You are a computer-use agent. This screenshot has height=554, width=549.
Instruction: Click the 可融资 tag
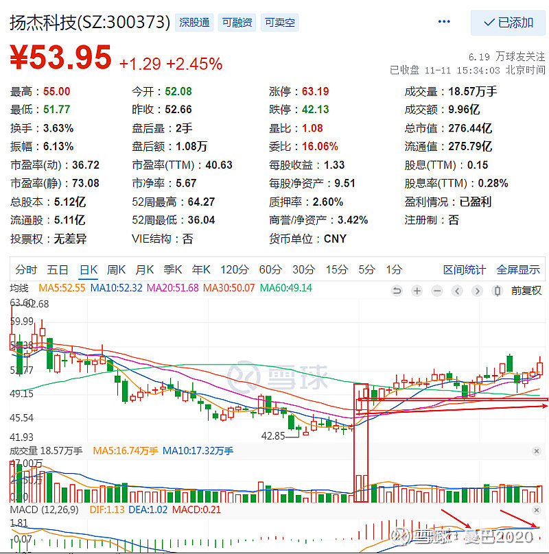[x=237, y=23]
